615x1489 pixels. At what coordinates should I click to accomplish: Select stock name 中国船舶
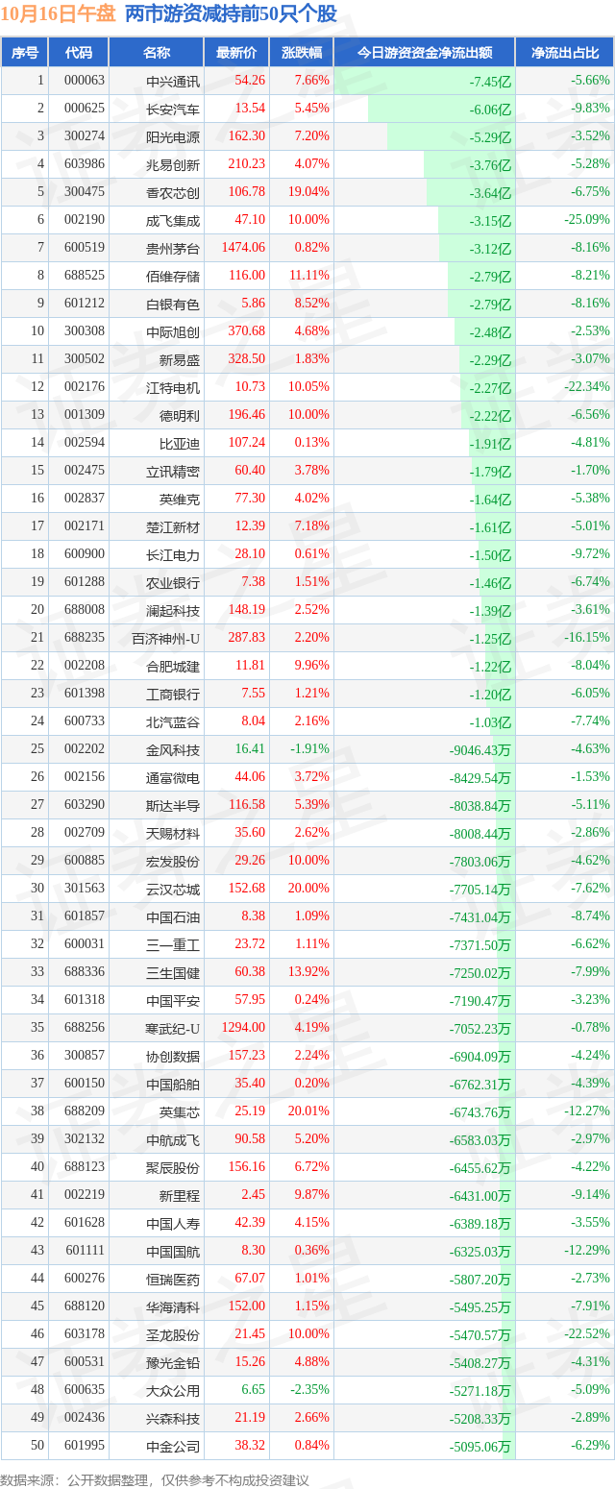(173, 1084)
